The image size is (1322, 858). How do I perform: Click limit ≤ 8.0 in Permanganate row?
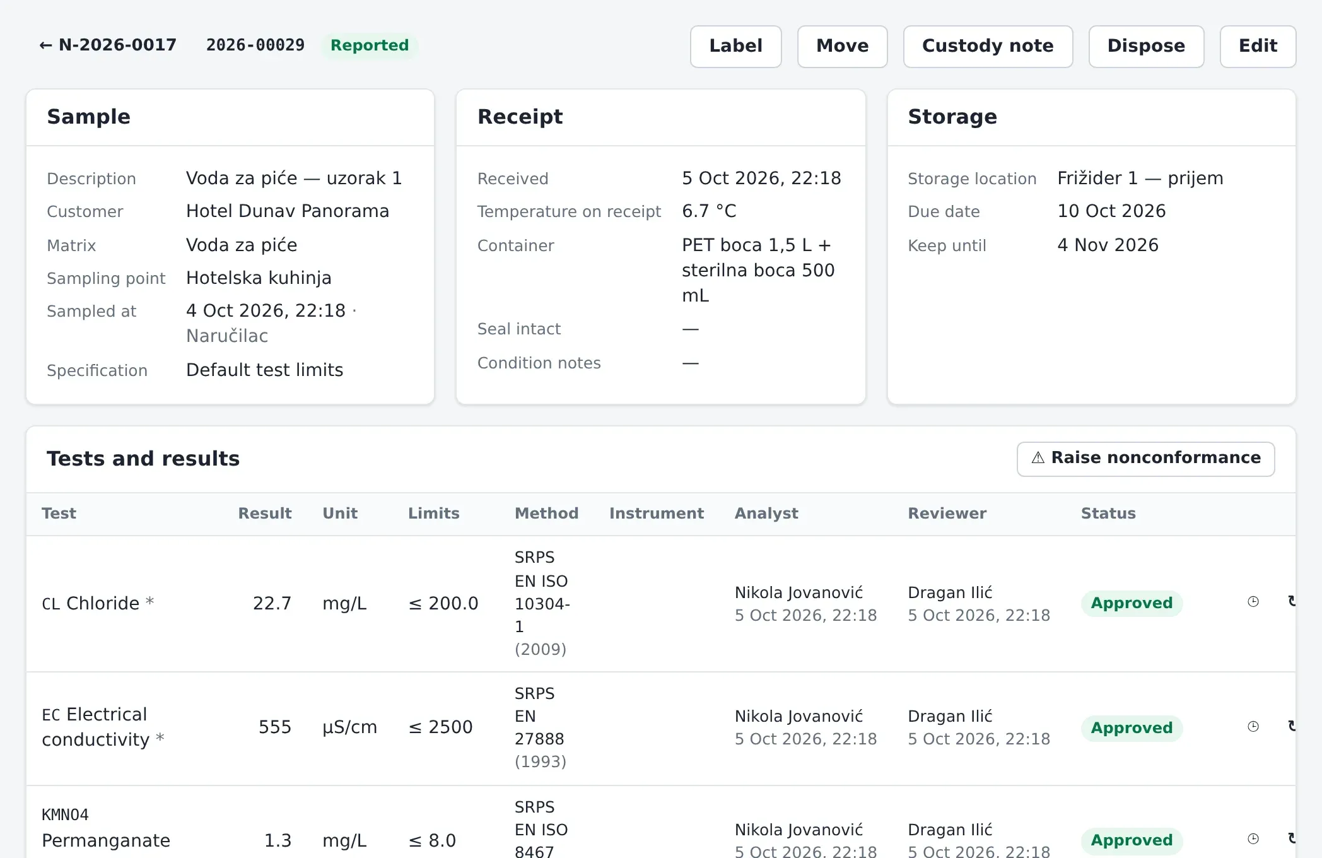pos(432,841)
